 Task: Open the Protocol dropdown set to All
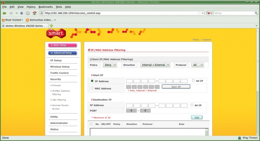pyautogui.click(x=197, y=65)
